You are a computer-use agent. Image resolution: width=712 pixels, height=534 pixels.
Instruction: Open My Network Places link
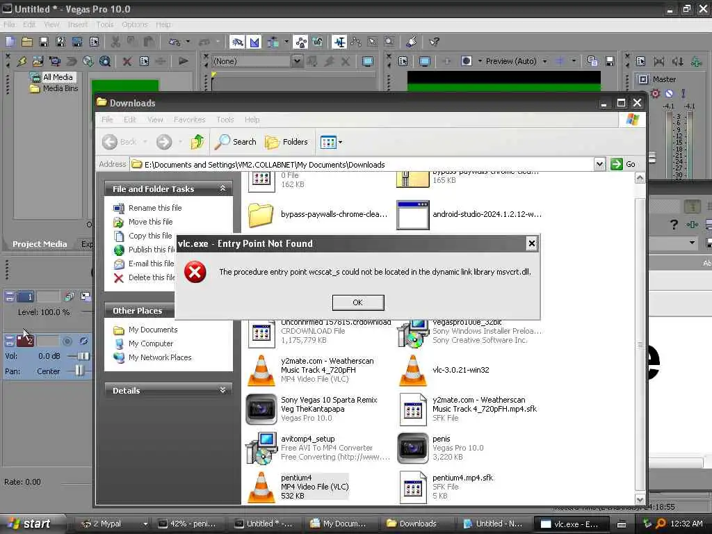coord(160,358)
